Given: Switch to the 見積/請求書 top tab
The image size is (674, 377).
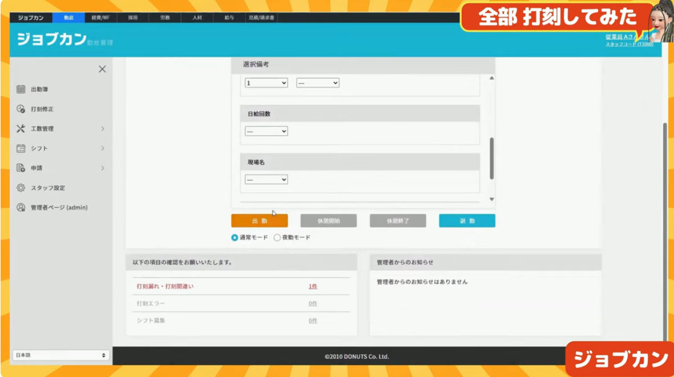Looking at the screenshot, I should tap(261, 18).
